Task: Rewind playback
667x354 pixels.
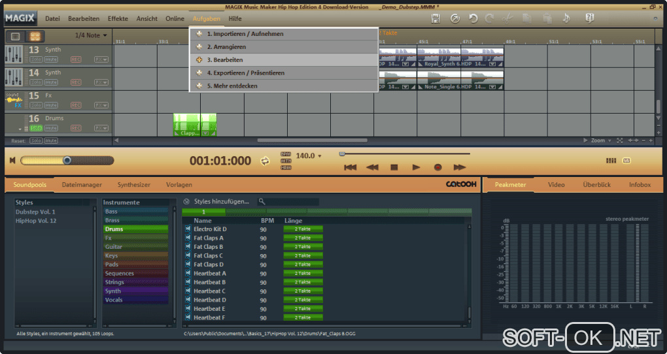Action: coord(372,167)
